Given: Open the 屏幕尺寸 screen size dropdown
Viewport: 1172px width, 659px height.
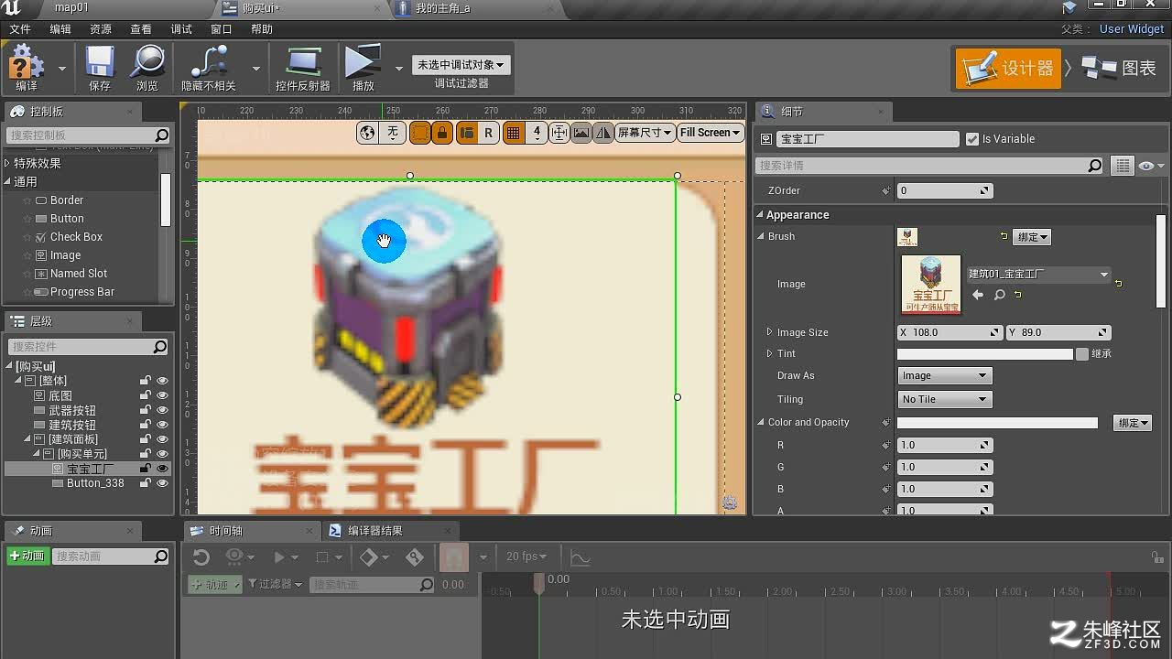Looking at the screenshot, I should click(645, 133).
